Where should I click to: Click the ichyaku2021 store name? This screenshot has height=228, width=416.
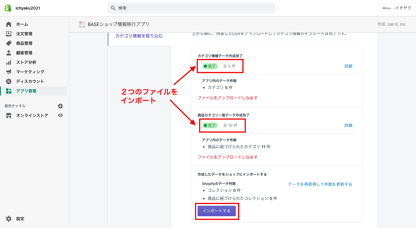28,8
